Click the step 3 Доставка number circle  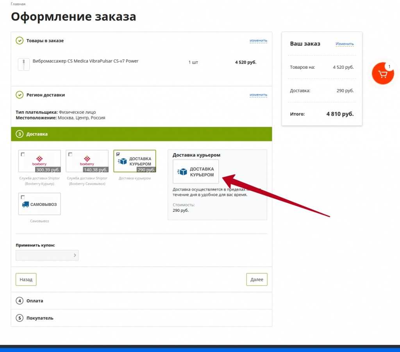19,134
